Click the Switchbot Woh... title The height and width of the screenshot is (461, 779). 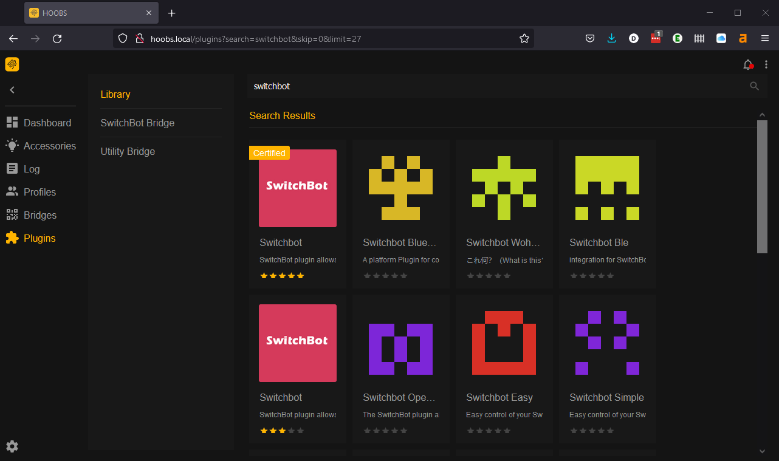tap(503, 242)
